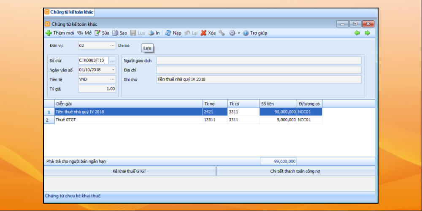This screenshot has width=422, height=211.
Task: Open the Đơn vị lookup ellipsis
Action: (112, 45)
